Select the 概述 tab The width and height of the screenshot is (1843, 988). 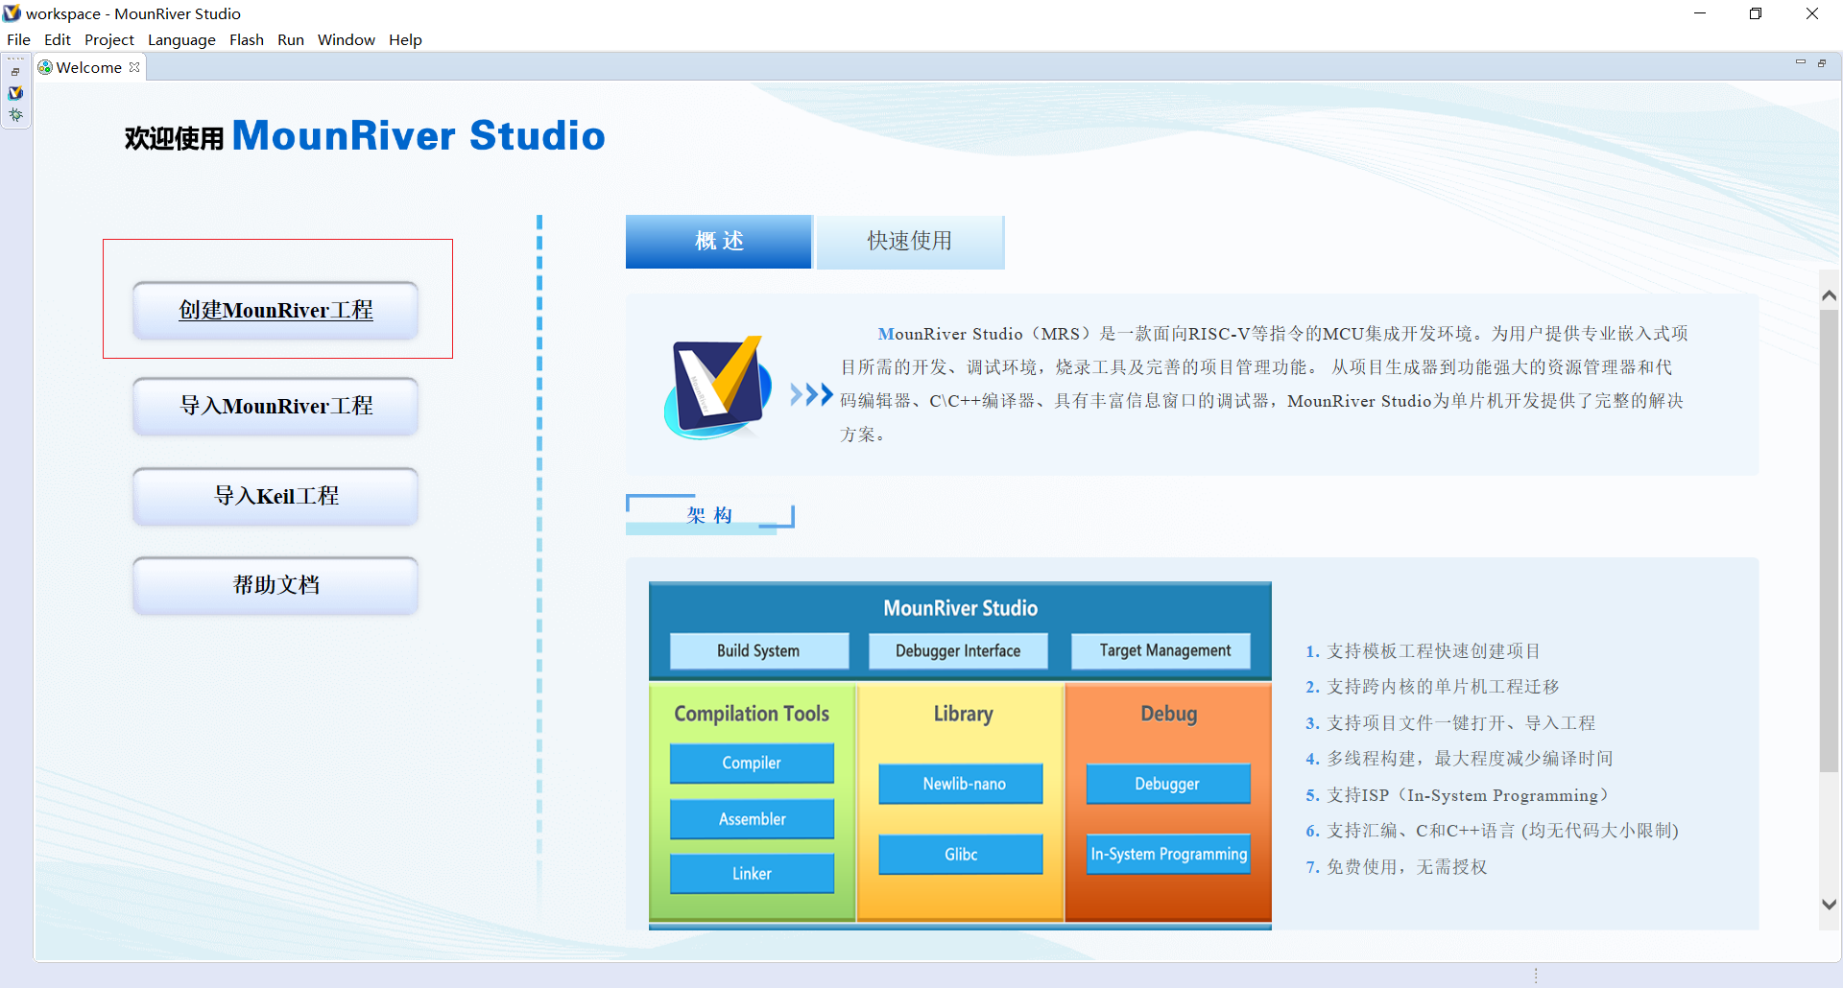pyautogui.click(x=718, y=242)
